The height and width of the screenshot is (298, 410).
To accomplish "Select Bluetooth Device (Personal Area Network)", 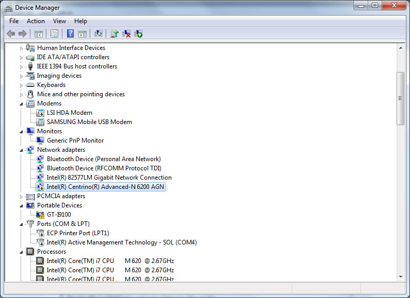I will coord(104,159).
